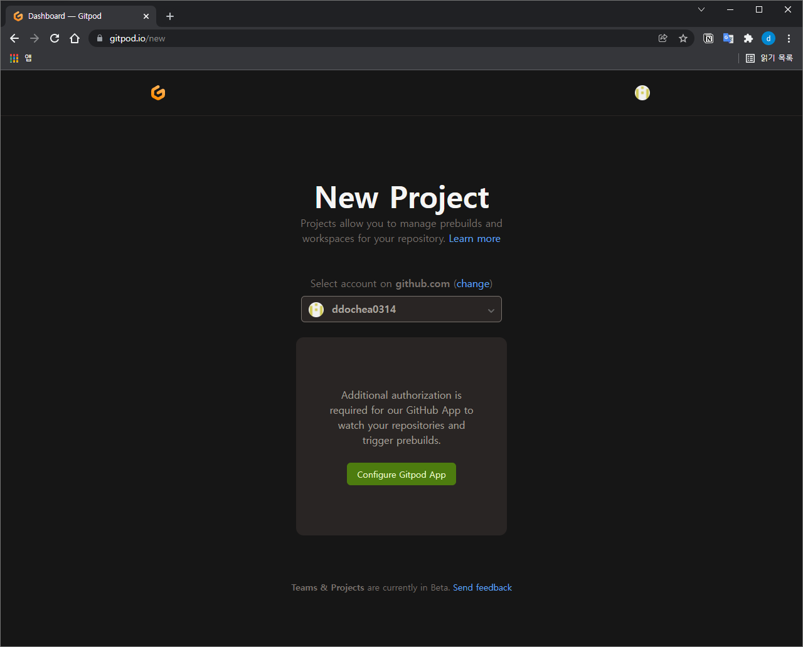Image resolution: width=803 pixels, height=647 pixels.
Task: Open the Notion extension icon
Action: click(x=708, y=38)
